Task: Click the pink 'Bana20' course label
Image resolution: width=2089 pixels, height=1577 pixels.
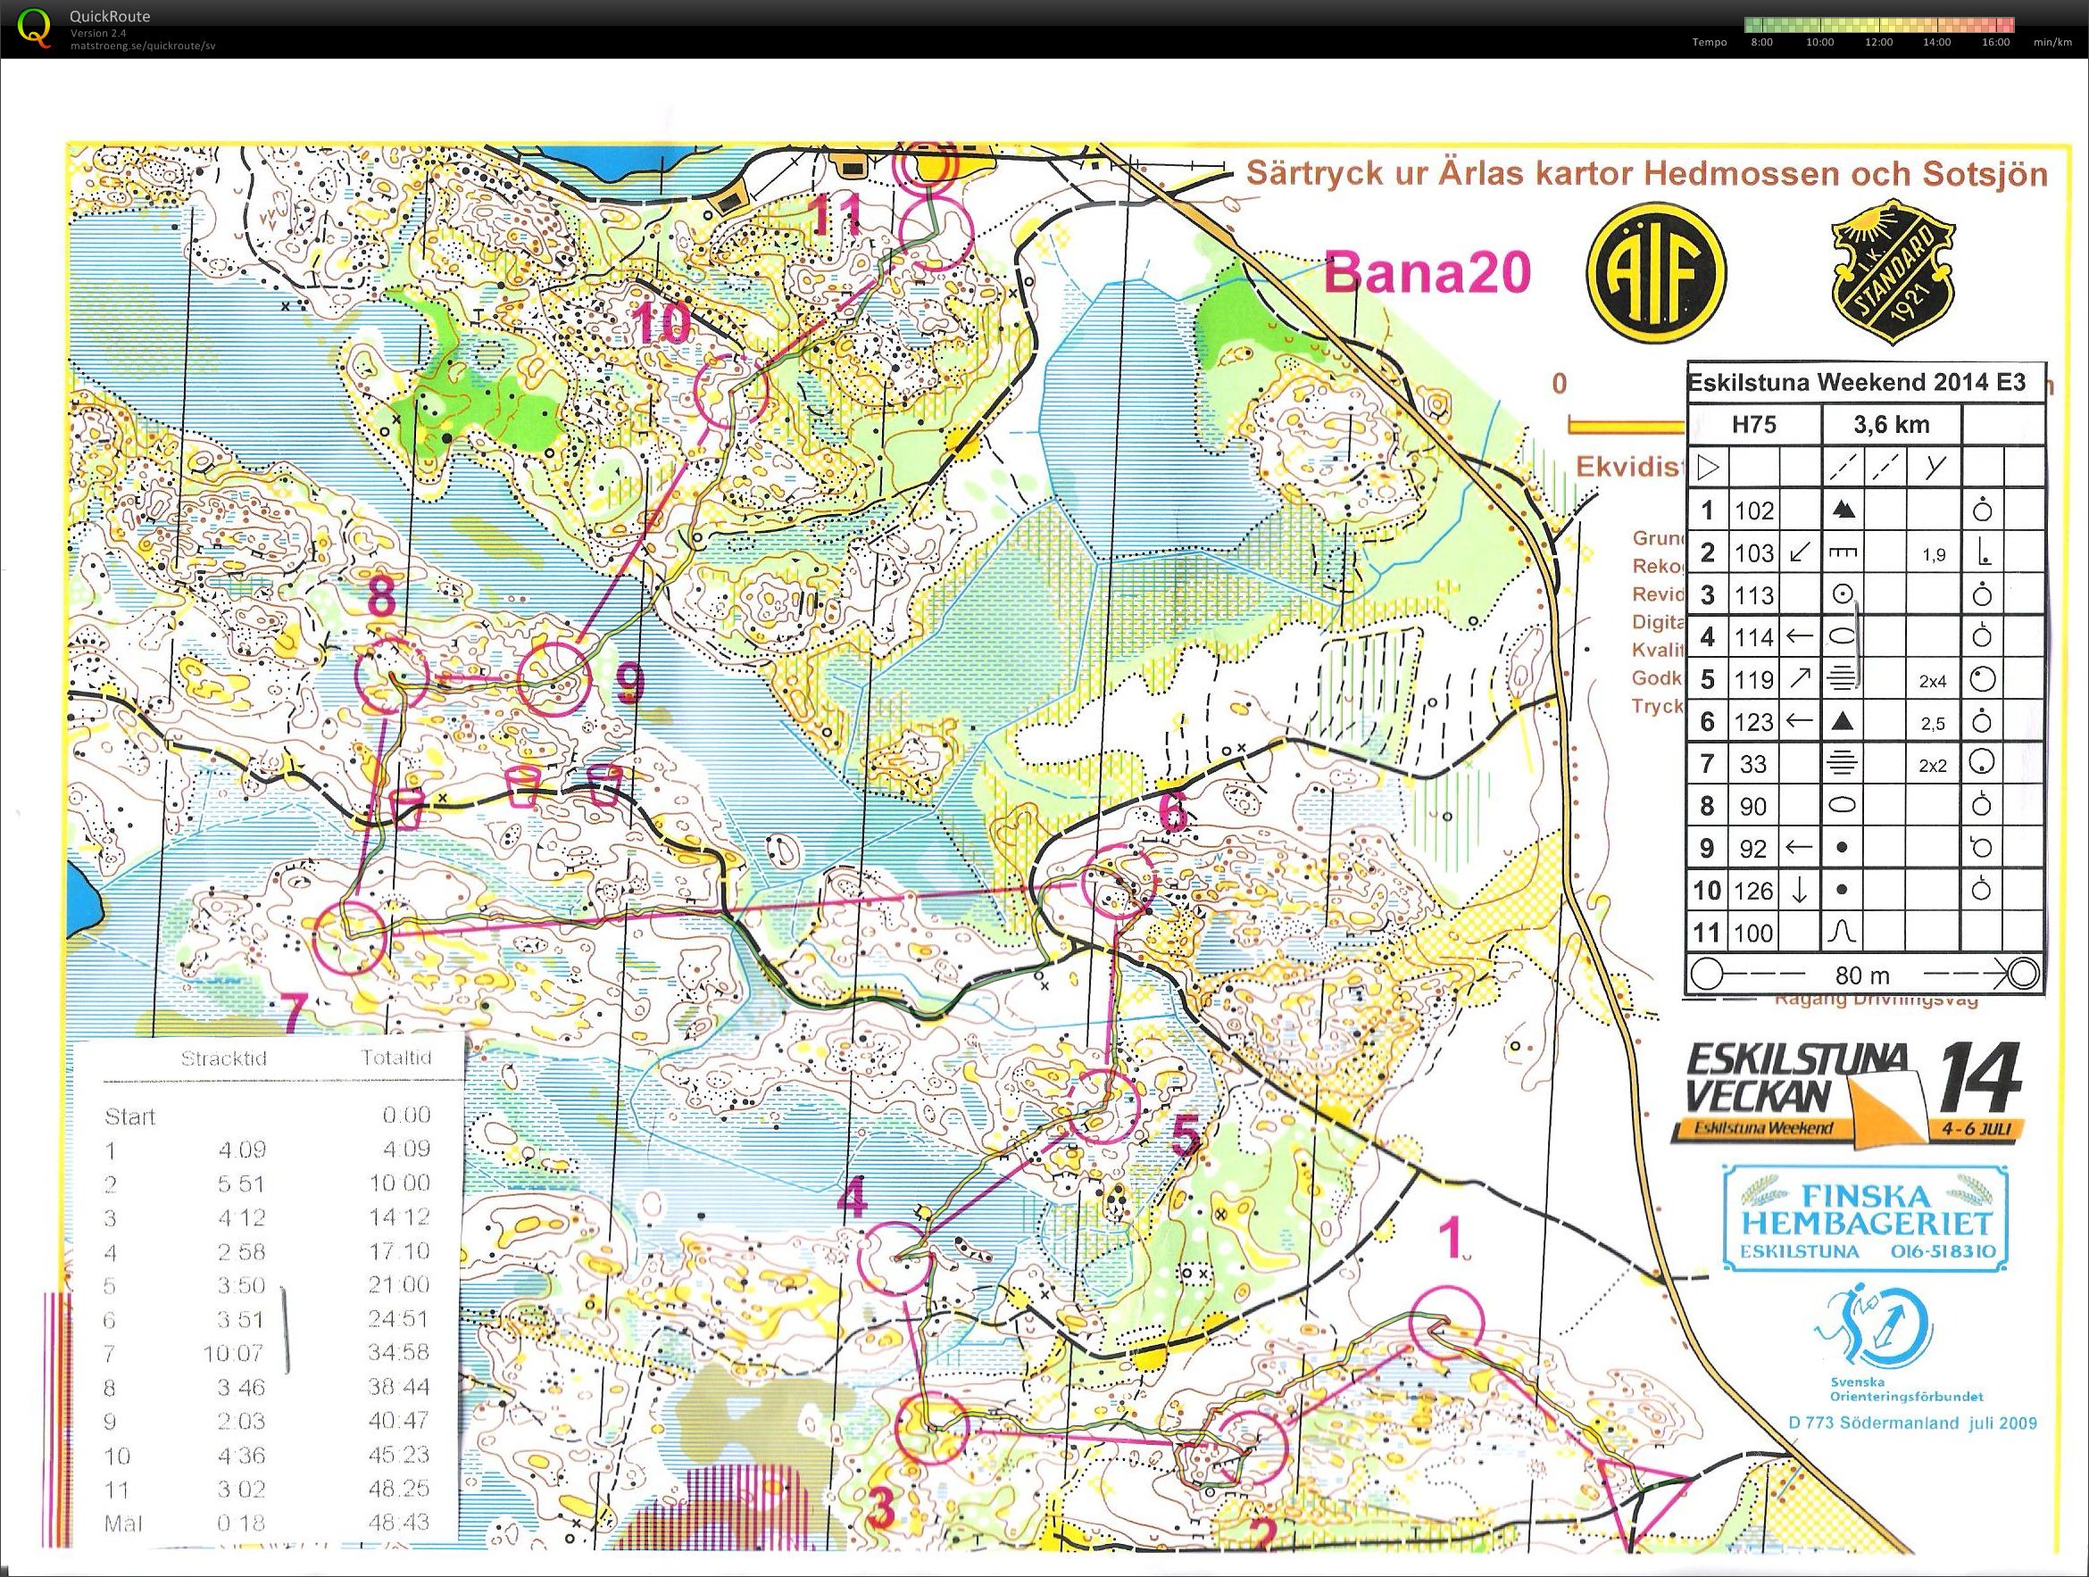Action: click(x=1427, y=274)
